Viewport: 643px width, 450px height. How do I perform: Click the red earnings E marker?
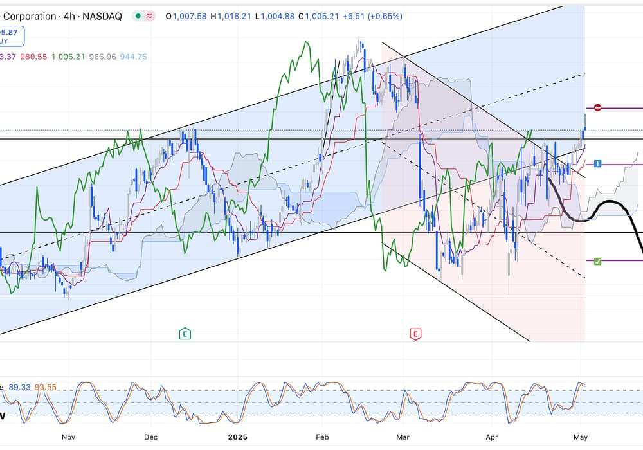pyautogui.click(x=415, y=334)
